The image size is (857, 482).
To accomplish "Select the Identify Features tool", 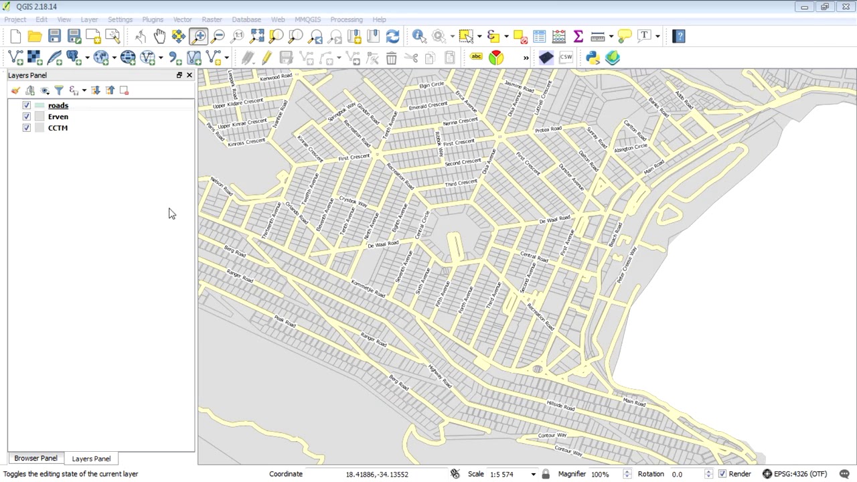I will [419, 36].
